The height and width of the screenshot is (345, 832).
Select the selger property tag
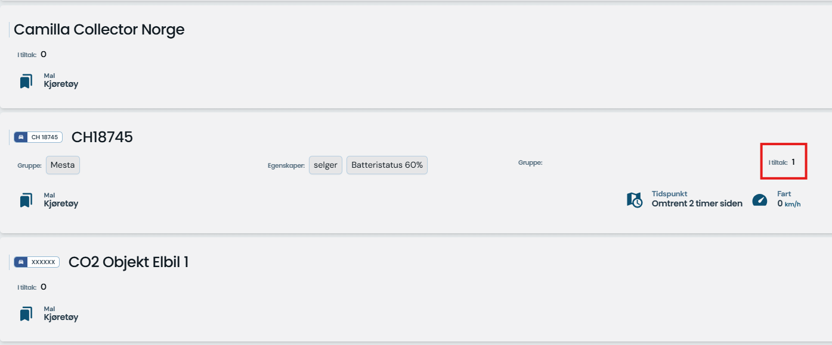pyautogui.click(x=326, y=165)
